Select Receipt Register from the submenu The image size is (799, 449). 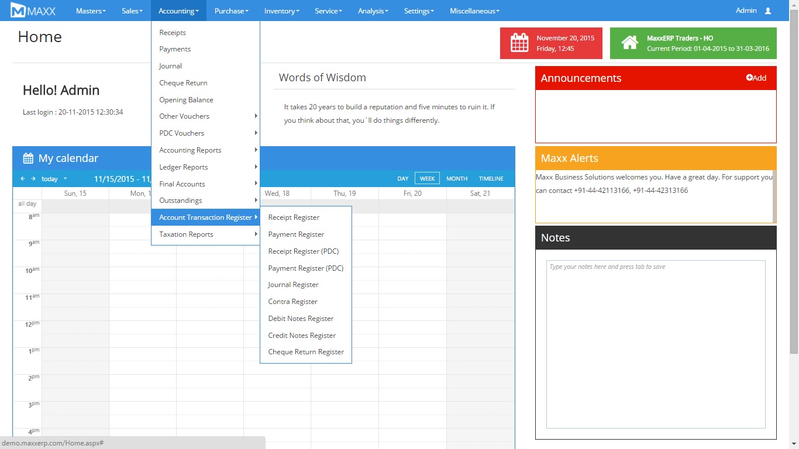pos(294,217)
